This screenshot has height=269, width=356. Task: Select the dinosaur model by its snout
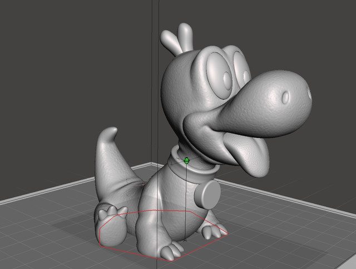tap(266, 105)
